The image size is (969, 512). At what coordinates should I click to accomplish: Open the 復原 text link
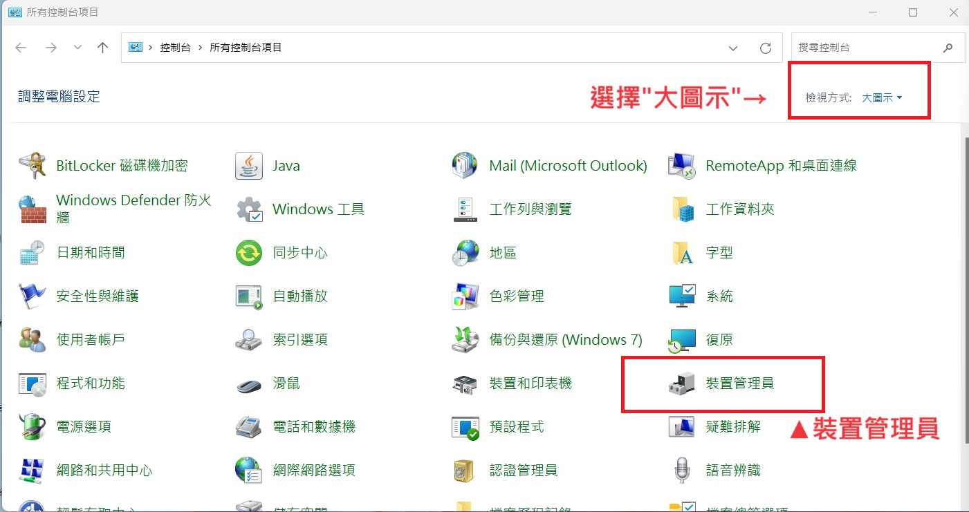(x=719, y=340)
